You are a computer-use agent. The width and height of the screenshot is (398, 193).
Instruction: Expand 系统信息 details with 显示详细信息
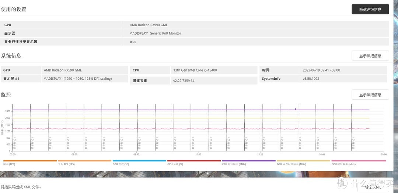370,56
